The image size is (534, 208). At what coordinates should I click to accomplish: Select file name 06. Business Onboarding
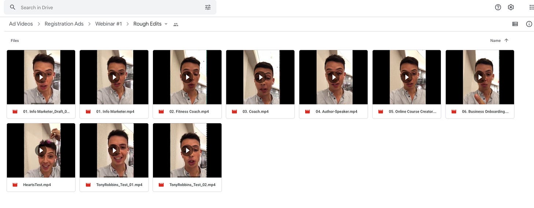tap(486, 112)
